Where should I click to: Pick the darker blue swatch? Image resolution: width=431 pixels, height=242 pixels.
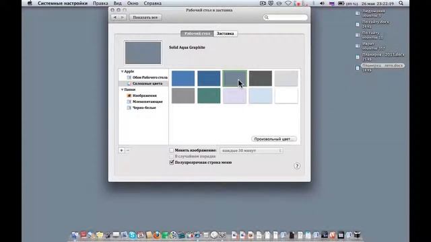point(209,79)
